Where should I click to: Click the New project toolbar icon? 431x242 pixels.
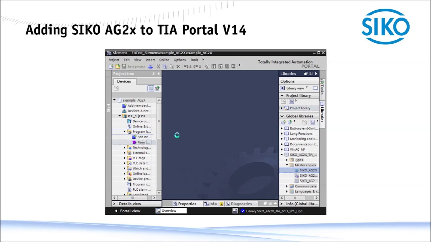tap(111, 66)
